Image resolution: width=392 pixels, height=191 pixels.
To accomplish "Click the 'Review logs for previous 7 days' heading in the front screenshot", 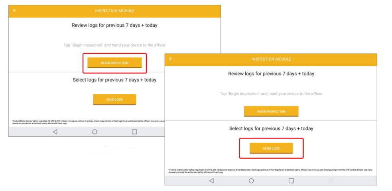I will pyautogui.click(x=271, y=74).
